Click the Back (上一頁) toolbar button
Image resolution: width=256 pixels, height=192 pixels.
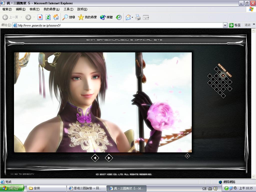coord(10,17)
